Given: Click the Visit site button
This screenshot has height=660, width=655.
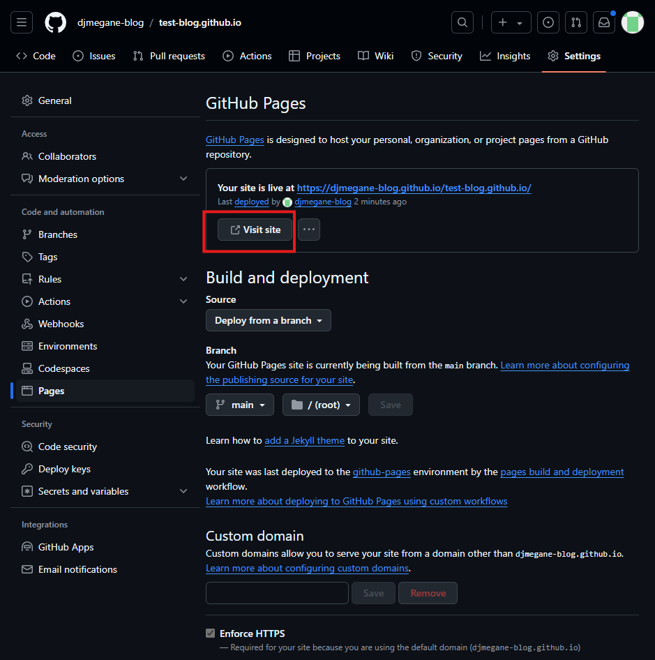Looking at the screenshot, I should 255,230.
